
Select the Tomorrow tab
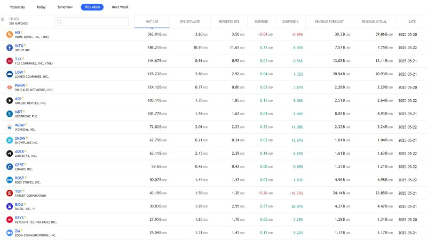click(66, 7)
